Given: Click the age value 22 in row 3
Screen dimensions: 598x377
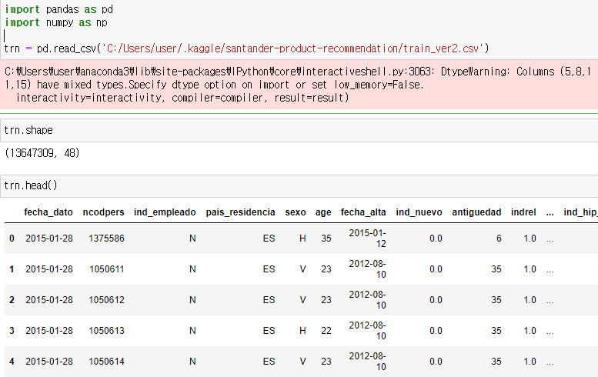Looking at the screenshot, I should pyautogui.click(x=326, y=331).
